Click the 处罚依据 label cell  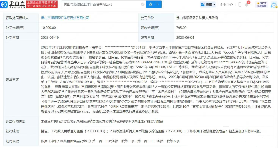[21, 141]
